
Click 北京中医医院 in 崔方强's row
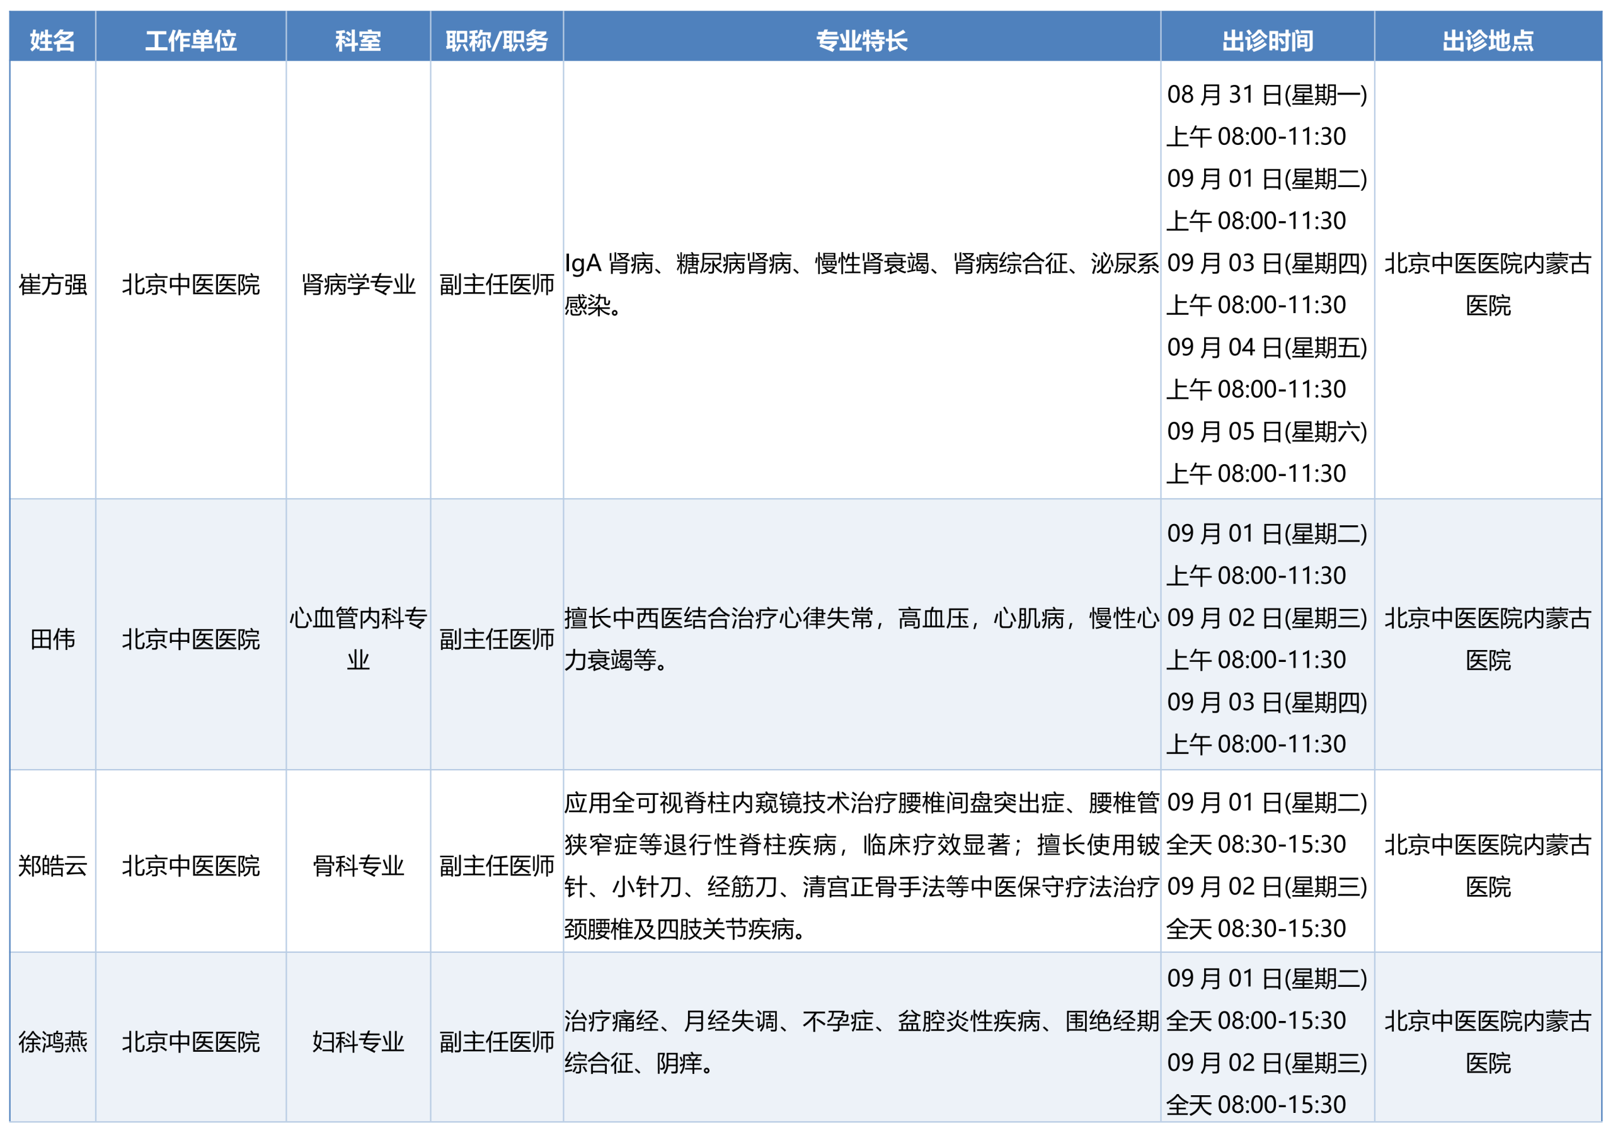[x=191, y=285]
